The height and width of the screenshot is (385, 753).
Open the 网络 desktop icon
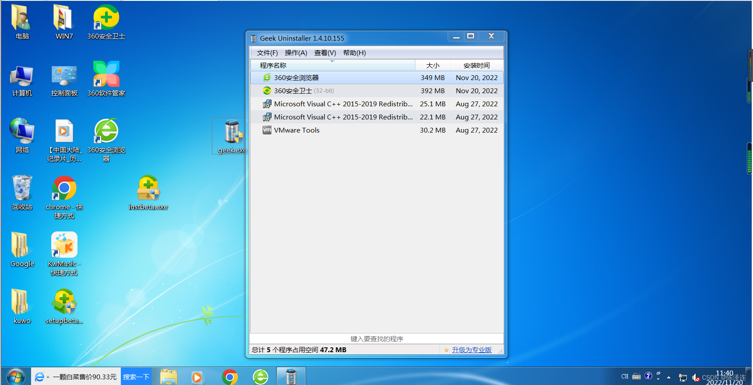(22, 136)
